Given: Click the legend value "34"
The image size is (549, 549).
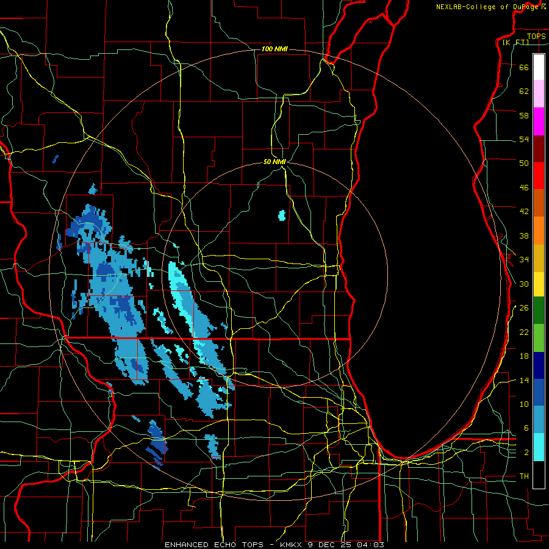Looking at the screenshot, I should [x=524, y=259].
